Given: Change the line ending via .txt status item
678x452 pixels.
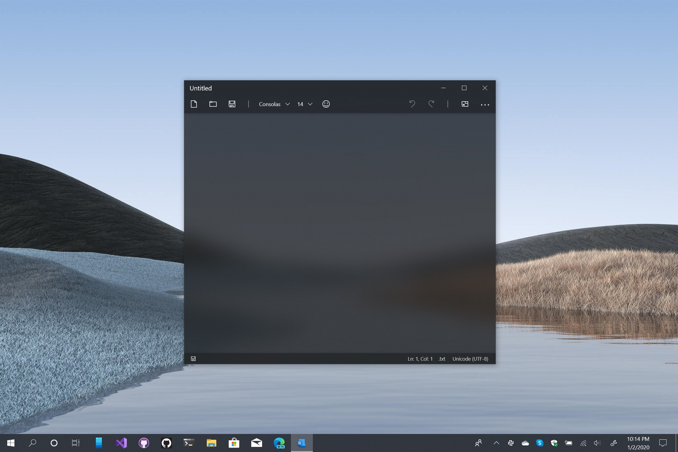Looking at the screenshot, I should (x=442, y=359).
